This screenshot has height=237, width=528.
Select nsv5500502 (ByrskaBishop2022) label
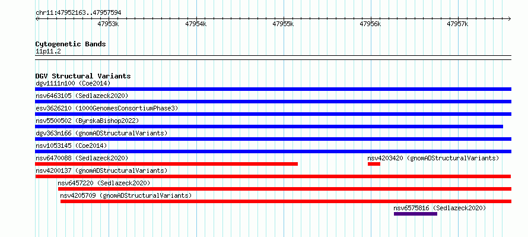(87, 121)
